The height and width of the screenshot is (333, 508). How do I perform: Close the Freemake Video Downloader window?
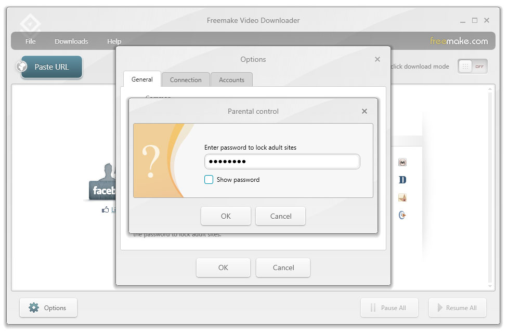click(487, 20)
